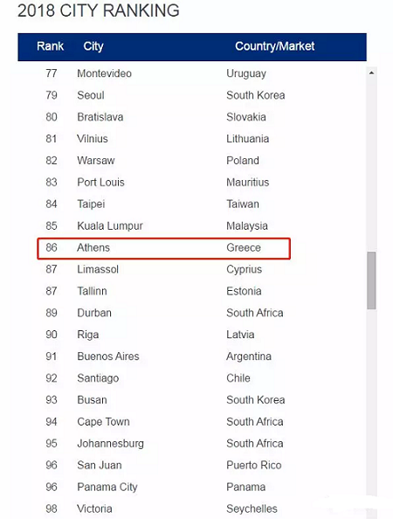Click the Puerto Rico country label
This screenshot has width=393, height=519.
(254, 466)
